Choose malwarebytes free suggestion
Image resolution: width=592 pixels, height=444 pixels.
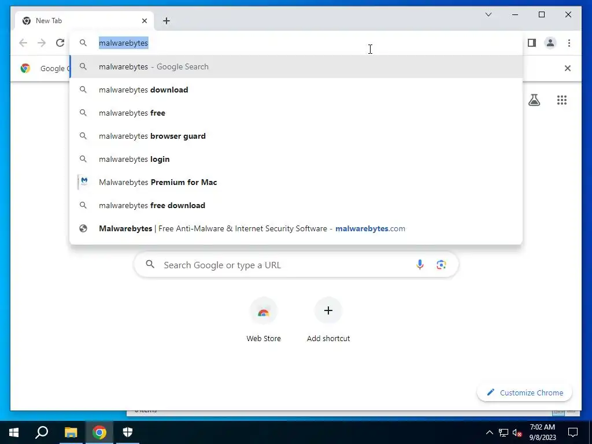(x=296, y=113)
